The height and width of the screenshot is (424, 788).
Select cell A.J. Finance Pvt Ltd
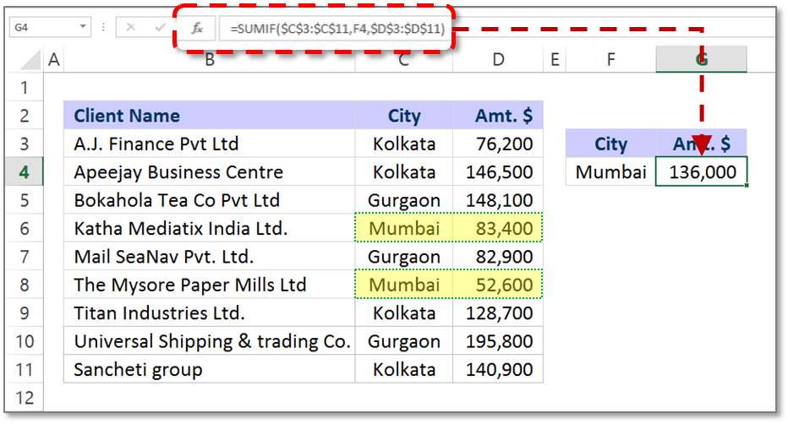(x=209, y=144)
